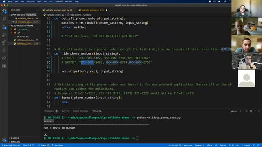262x147 pixels.
Task: Click the top participant video thumbnail
Action: tap(246, 9)
